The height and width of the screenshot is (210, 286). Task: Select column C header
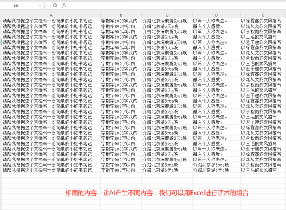point(167,15)
